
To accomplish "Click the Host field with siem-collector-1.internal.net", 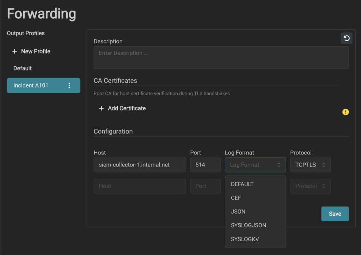I will point(140,165).
